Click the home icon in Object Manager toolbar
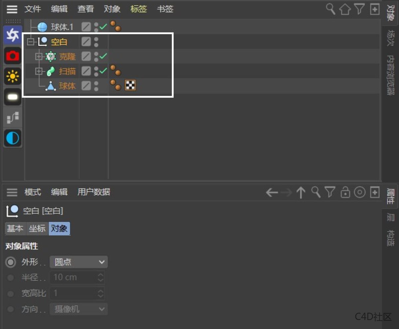Screen dimensions: 399x329 [345, 9]
